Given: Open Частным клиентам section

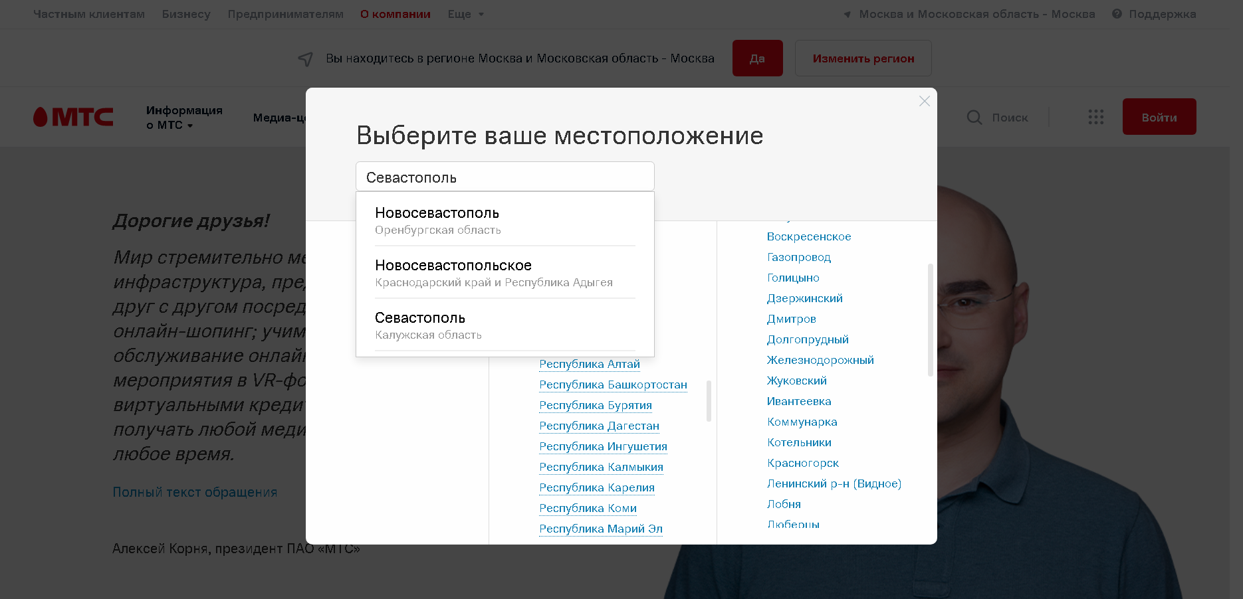Looking at the screenshot, I should point(89,14).
